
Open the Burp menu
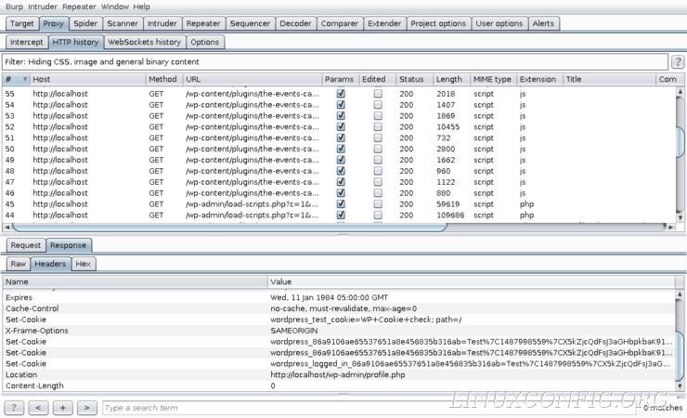tap(14, 7)
